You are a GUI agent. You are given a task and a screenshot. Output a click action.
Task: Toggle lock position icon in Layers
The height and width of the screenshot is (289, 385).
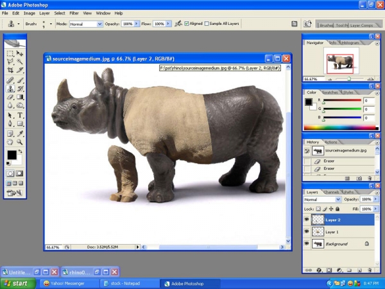331,209
